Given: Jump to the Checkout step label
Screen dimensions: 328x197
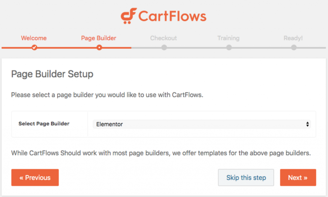Looking at the screenshot, I should click(163, 38).
